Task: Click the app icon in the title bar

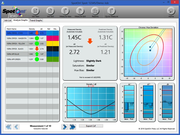Action: coord(3,3)
